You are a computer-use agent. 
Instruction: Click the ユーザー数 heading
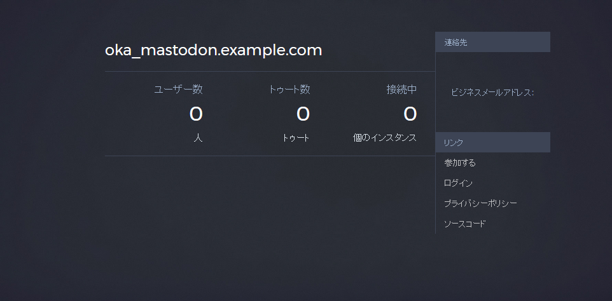click(178, 90)
